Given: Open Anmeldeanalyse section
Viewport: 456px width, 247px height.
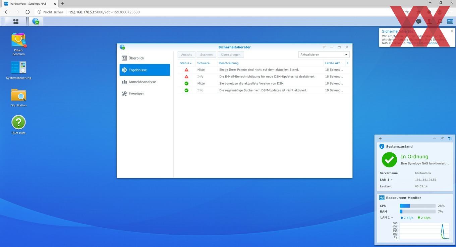Looking at the screenshot, I should pyautogui.click(x=145, y=82).
